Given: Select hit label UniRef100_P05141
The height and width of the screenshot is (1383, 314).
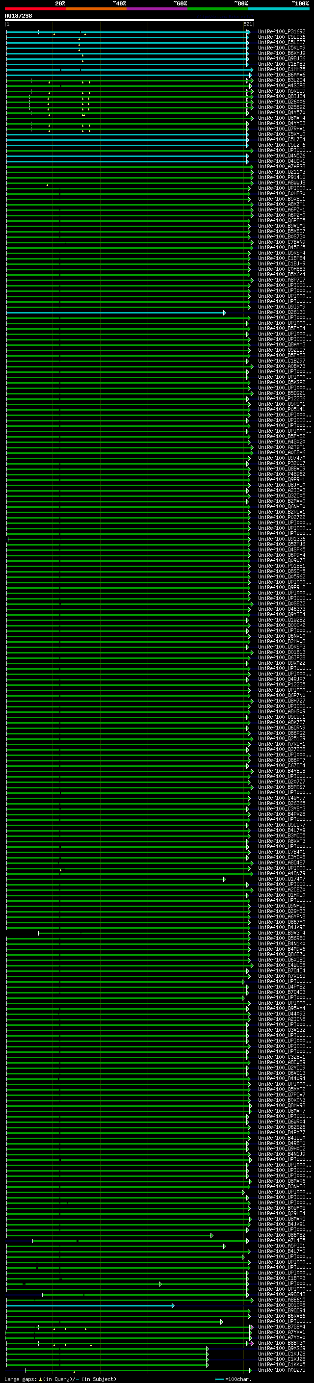Looking at the screenshot, I should (x=281, y=409).
